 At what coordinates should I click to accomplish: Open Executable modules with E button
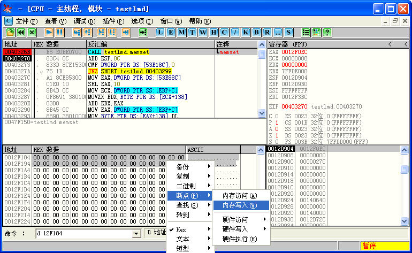point(171,32)
